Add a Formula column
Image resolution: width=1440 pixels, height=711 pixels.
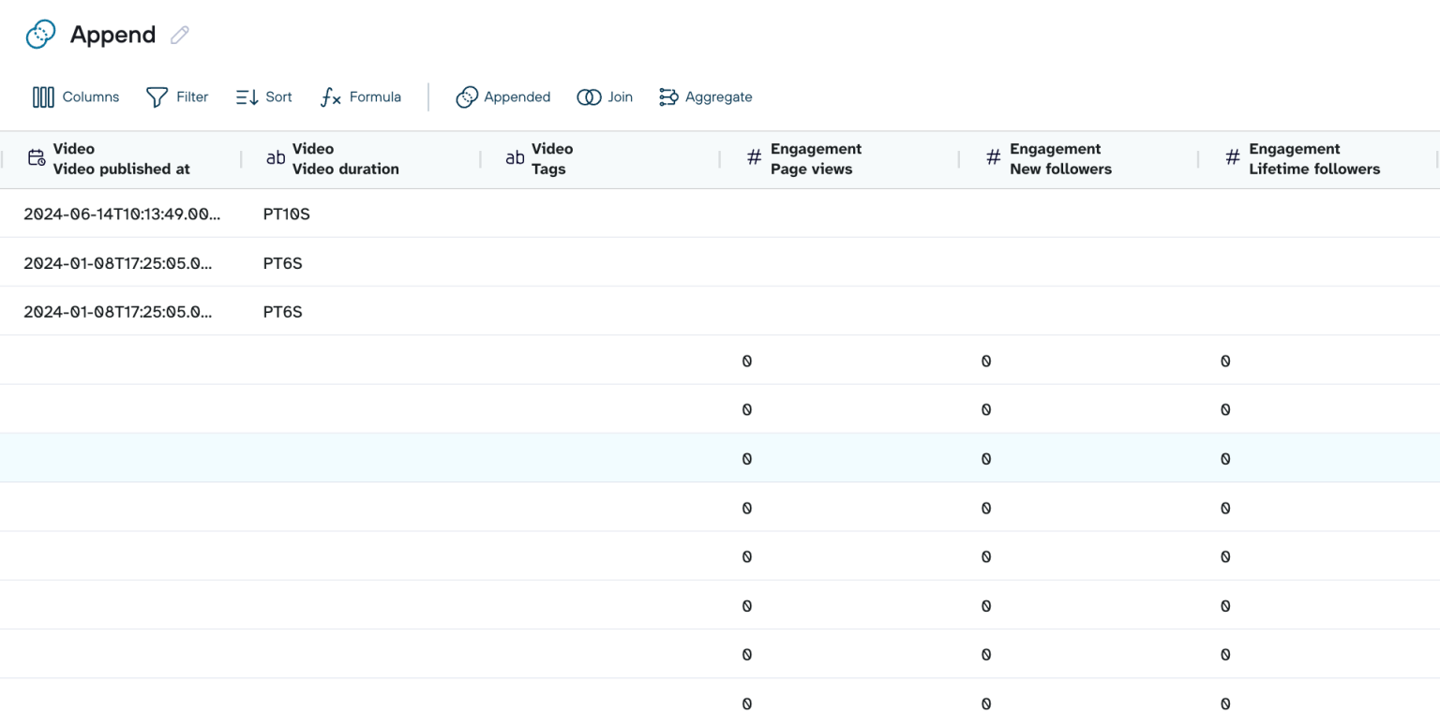coord(361,96)
